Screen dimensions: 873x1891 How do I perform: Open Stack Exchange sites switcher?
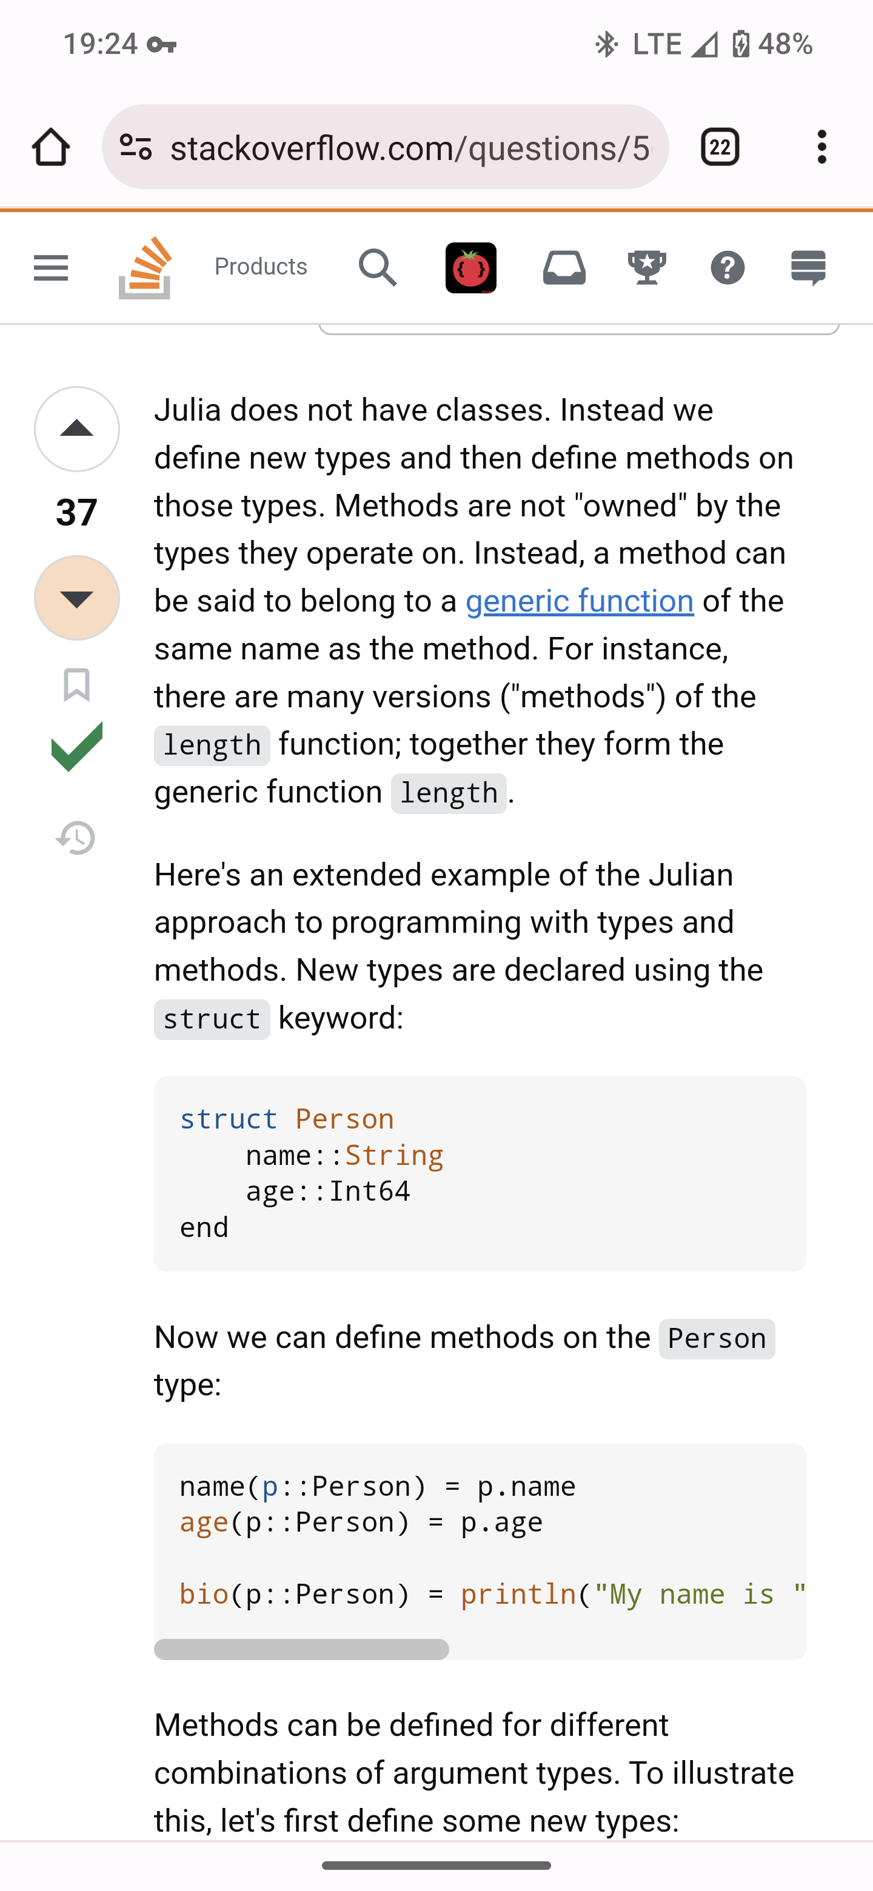click(x=808, y=267)
